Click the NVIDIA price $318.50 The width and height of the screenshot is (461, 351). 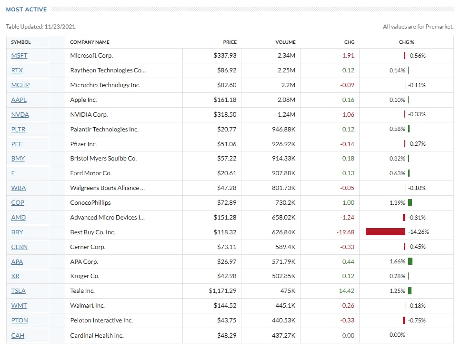(x=225, y=114)
